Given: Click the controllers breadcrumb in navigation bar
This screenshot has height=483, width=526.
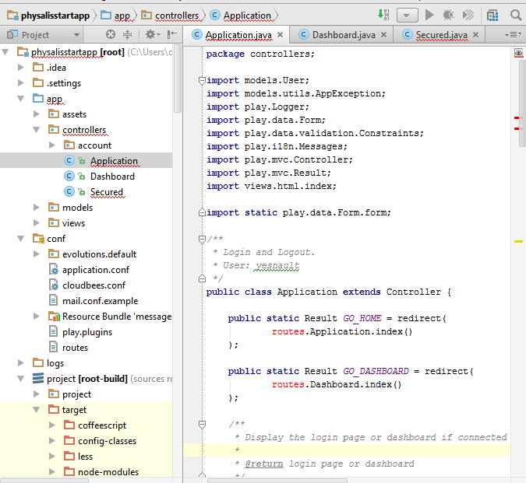Looking at the screenshot, I should [176, 15].
